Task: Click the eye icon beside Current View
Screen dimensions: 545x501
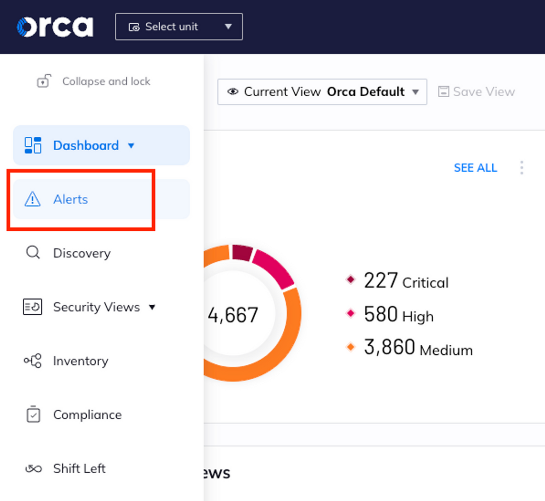Action: tap(233, 91)
